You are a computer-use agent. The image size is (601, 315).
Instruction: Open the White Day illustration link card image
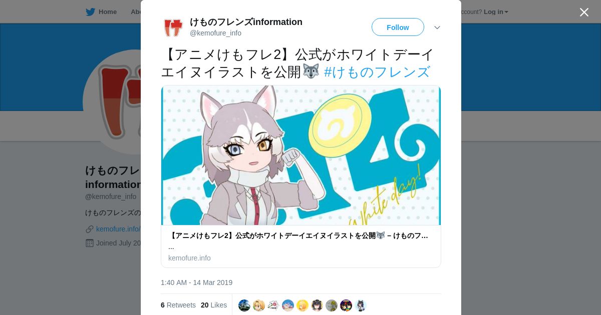click(301, 155)
